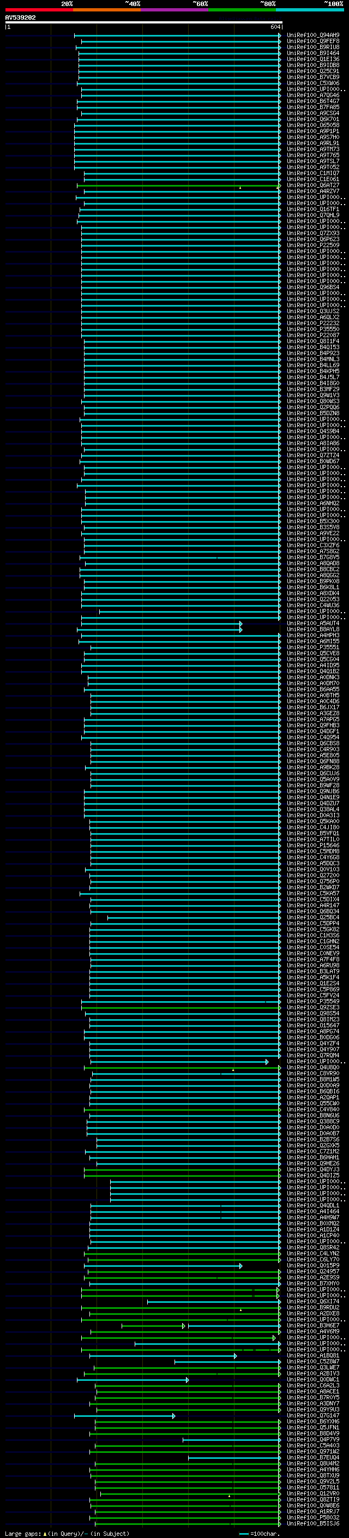Click the red ~20% identity legend bar
The height and width of the screenshot is (1538, 349).
[x=39, y=10]
